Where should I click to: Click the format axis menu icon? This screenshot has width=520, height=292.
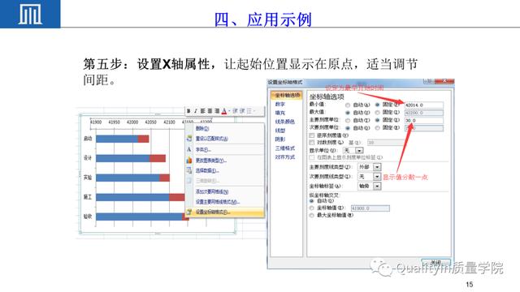point(189,212)
